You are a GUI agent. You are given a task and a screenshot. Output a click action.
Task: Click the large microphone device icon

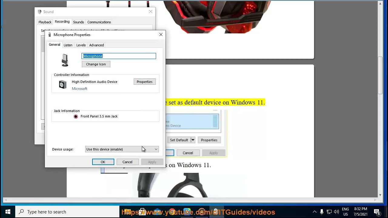tap(65, 60)
